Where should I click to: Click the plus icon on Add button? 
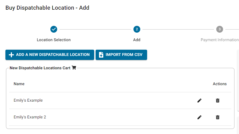point(11,55)
